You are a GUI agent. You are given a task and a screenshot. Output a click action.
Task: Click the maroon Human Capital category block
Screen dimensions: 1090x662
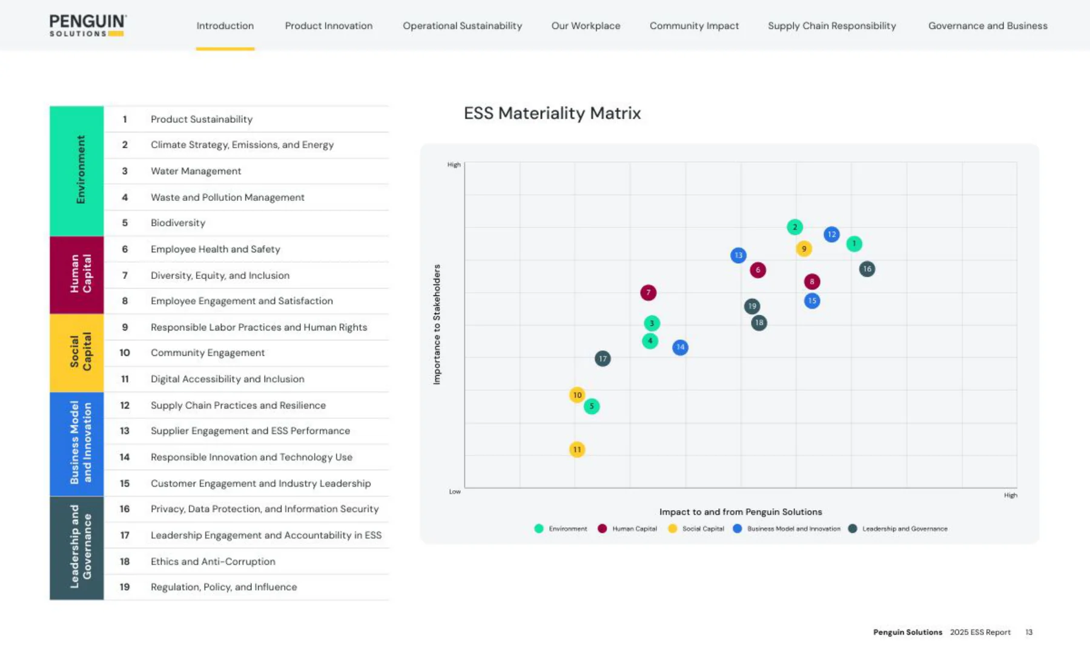[77, 275]
